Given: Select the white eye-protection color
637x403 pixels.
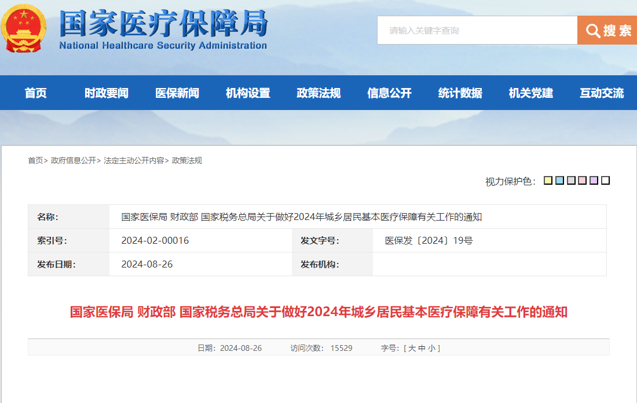Looking at the screenshot, I should (x=605, y=181).
